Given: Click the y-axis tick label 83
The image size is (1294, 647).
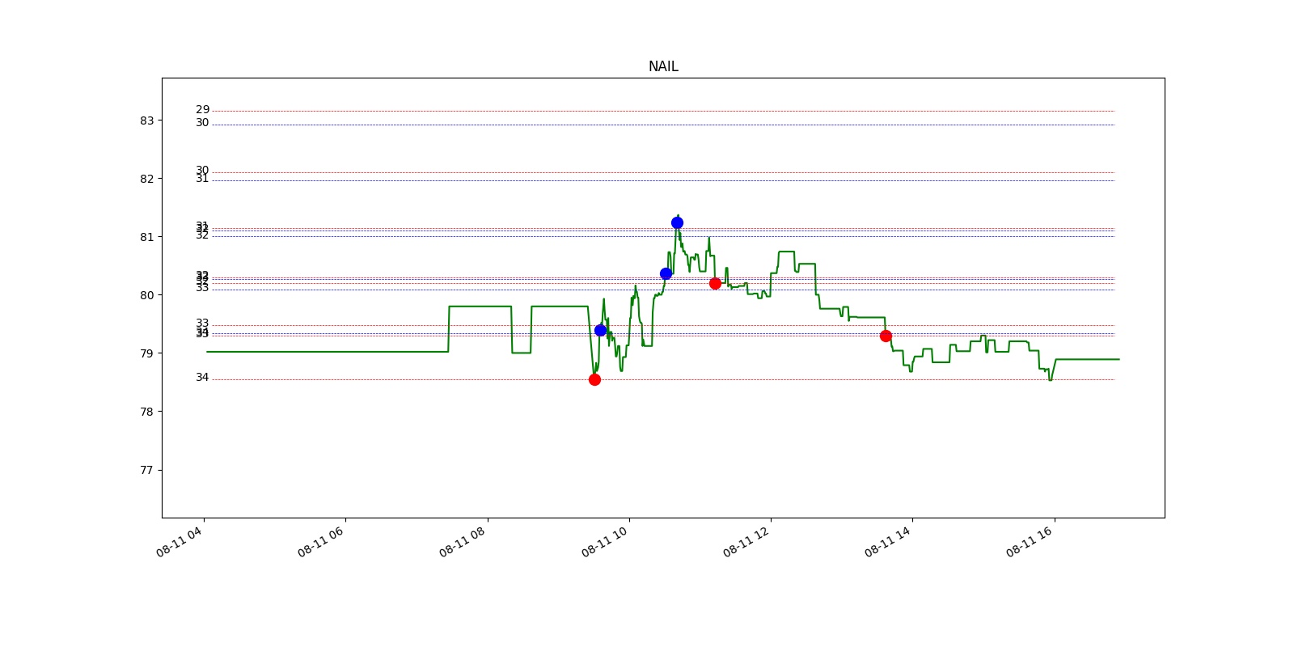Looking at the screenshot, I should (x=146, y=121).
